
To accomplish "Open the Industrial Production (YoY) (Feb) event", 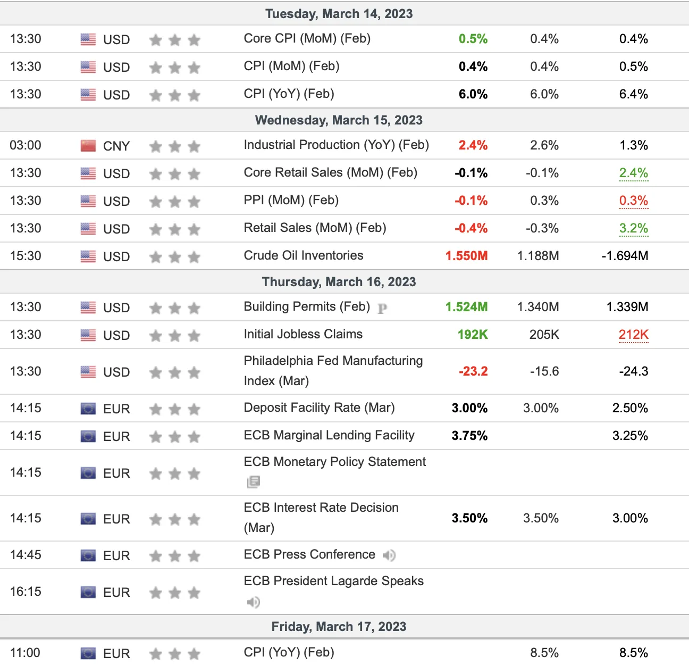I will (336, 145).
